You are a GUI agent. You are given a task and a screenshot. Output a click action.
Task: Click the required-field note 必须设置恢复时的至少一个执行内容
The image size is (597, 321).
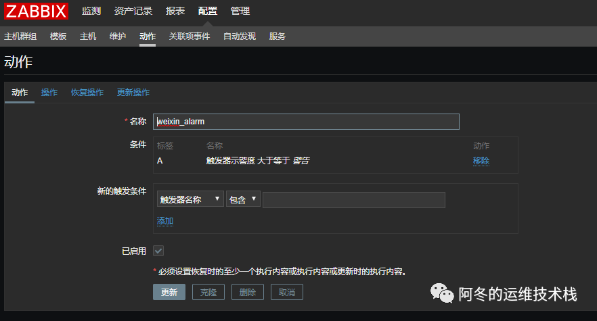tap(282, 272)
